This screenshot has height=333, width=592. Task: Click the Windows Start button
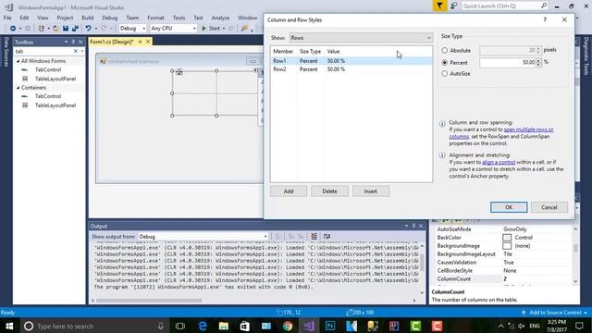[x=9, y=326]
